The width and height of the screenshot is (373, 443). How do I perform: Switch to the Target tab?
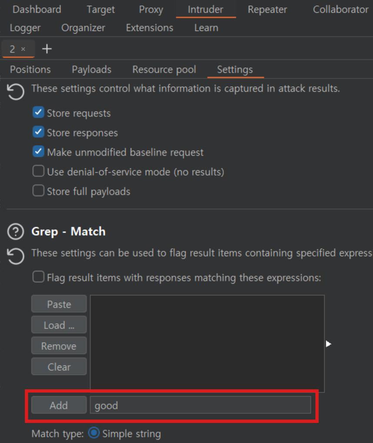(x=101, y=10)
